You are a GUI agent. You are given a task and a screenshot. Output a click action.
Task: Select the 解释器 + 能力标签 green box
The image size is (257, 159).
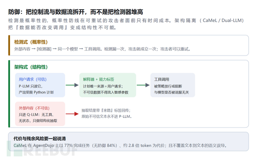[x=108, y=85]
